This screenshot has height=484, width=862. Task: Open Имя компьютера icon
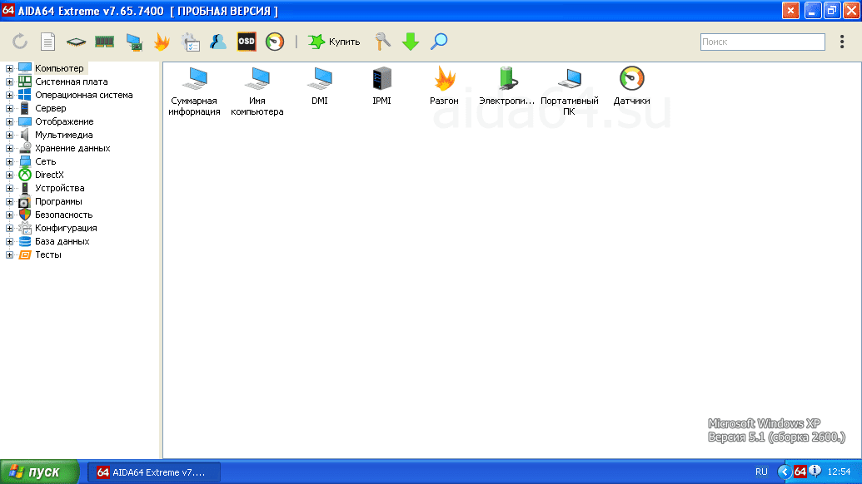(x=257, y=91)
